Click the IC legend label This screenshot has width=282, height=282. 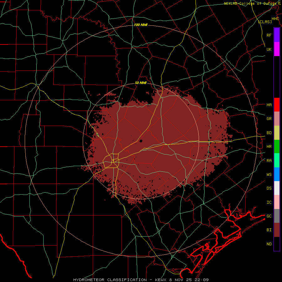(x=269, y=202)
